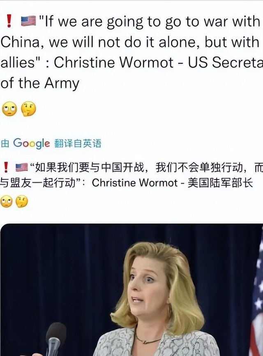Click the microphone in the photo
The width and height of the screenshot is (263, 356).
[x=55, y=339]
